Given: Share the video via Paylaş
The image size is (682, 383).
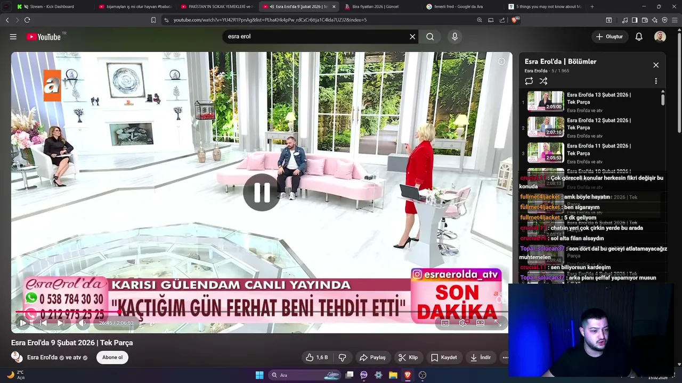Looking at the screenshot, I should [x=372, y=357].
